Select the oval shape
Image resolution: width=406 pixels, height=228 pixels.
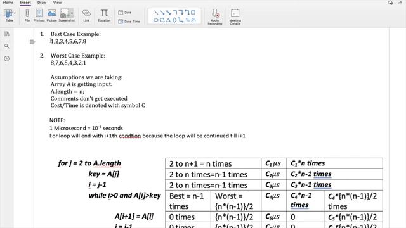click(155, 20)
